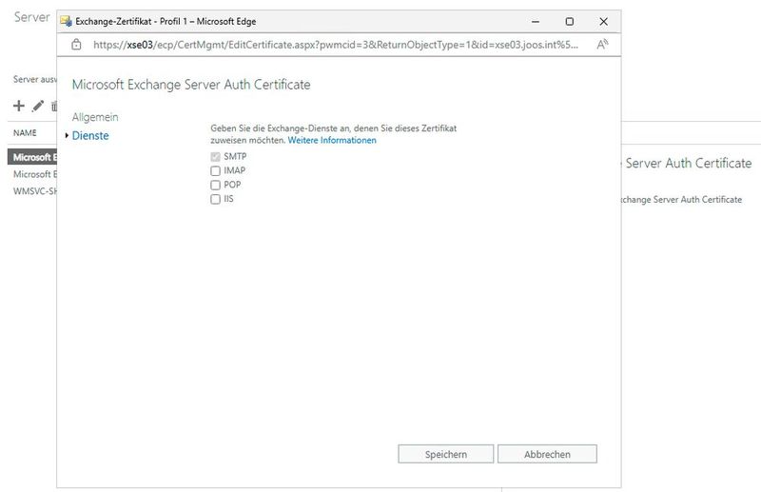This screenshot has width=761, height=492.
Task: Select the highlighted Microsoft row in background list
Action: pos(32,157)
